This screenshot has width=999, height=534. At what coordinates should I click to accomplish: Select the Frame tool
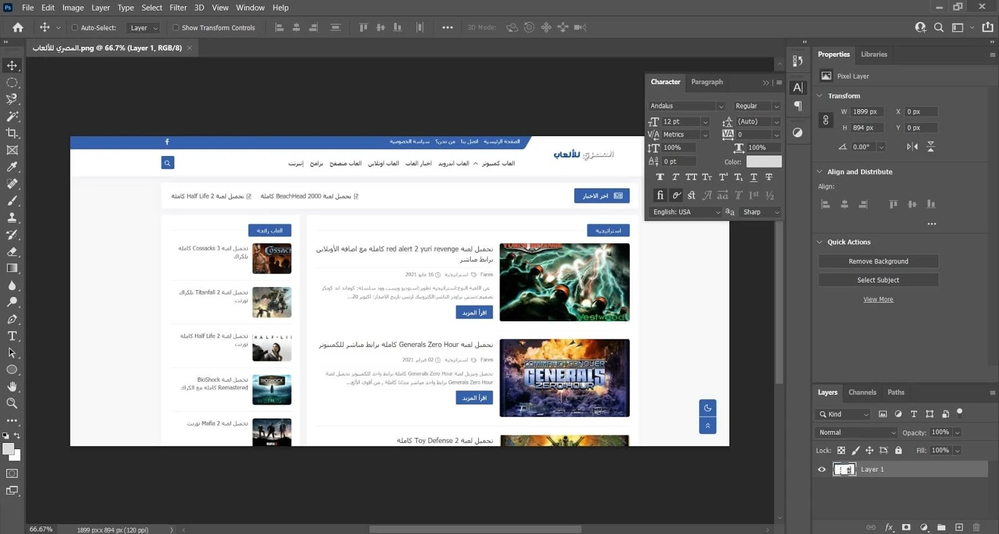(12, 150)
